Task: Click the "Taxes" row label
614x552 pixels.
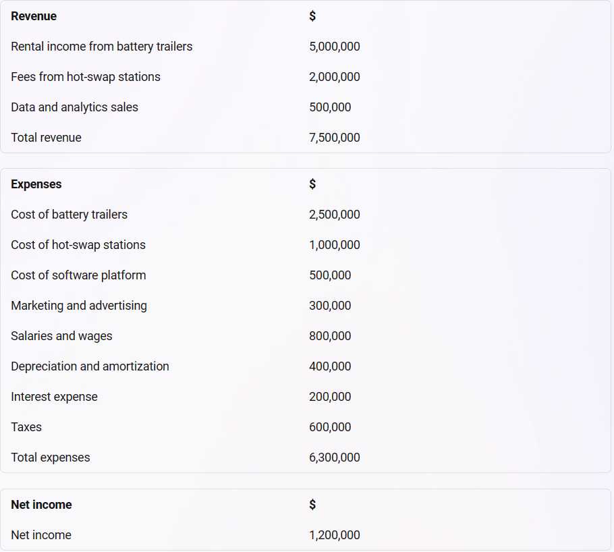Action: pos(26,427)
